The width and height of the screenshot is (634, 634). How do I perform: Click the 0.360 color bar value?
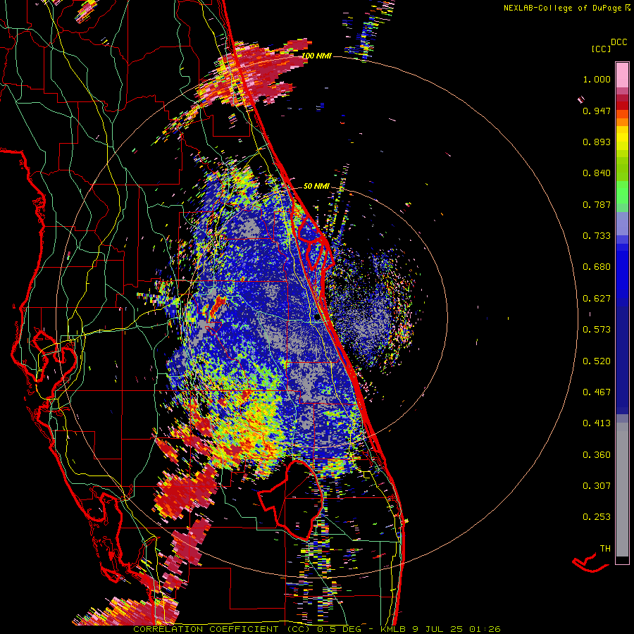pos(597,455)
